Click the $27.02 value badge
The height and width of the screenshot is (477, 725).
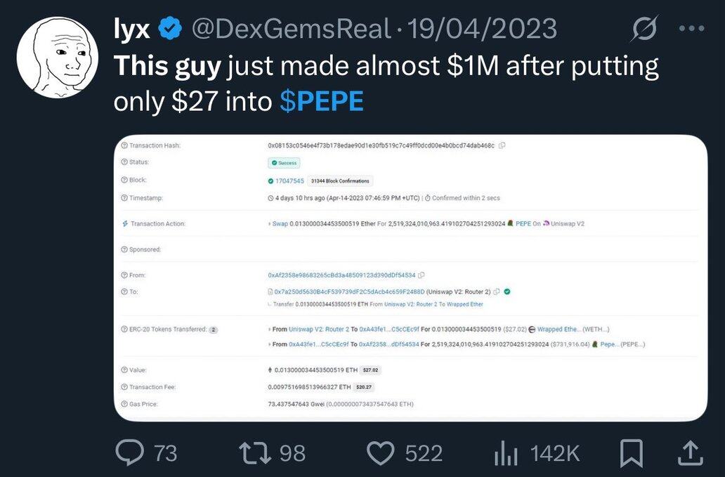pyautogui.click(x=372, y=370)
